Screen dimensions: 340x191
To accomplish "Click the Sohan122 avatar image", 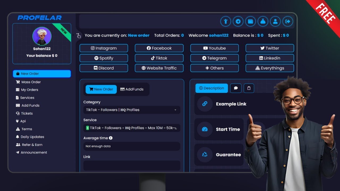I will click(42, 36).
